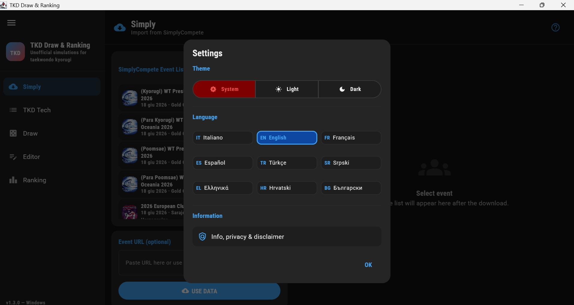The image size is (574, 305).
Task: Open the TKD Tech sidebar section
Action: coord(52,110)
